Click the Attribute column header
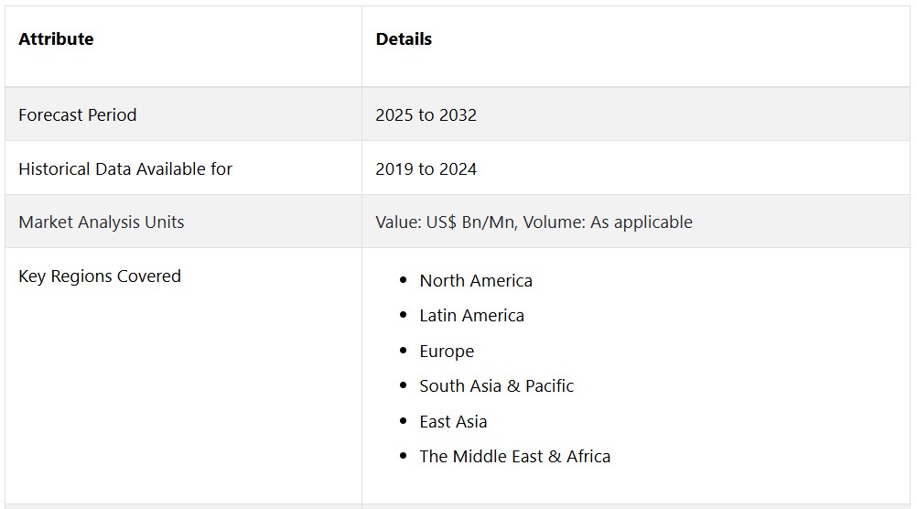This screenshot has width=917, height=509. (56, 39)
